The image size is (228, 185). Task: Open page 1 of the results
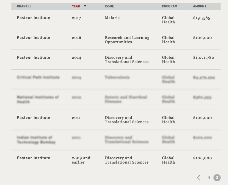[209, 178]
